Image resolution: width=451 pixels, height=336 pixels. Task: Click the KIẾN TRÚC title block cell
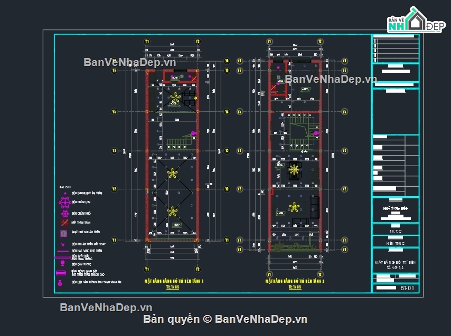(x=395, y=243)
